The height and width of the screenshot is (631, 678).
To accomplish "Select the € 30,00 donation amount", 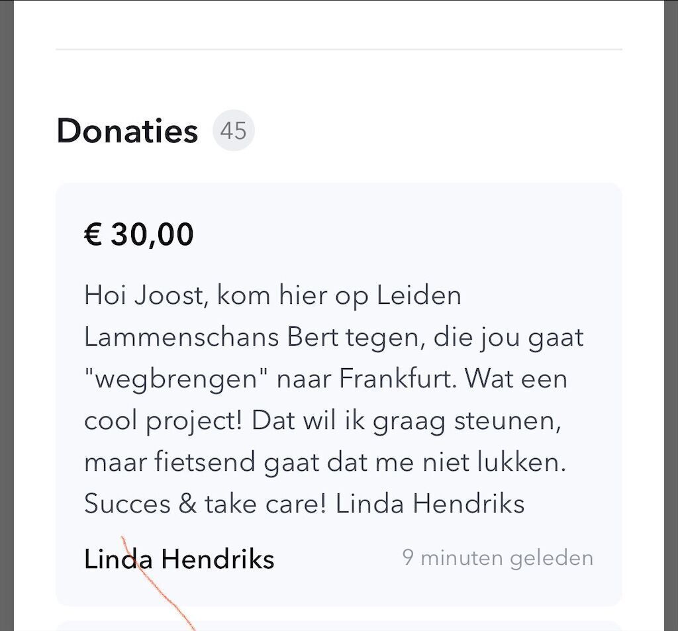I will point(139,234).
